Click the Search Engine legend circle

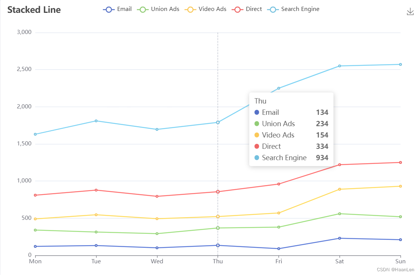coord(274,9)
